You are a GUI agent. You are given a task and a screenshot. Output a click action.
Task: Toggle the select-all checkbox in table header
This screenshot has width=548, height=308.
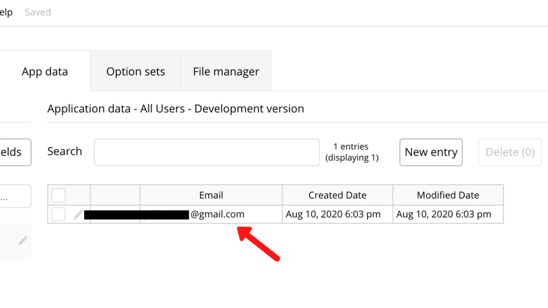tap(58, 195)
